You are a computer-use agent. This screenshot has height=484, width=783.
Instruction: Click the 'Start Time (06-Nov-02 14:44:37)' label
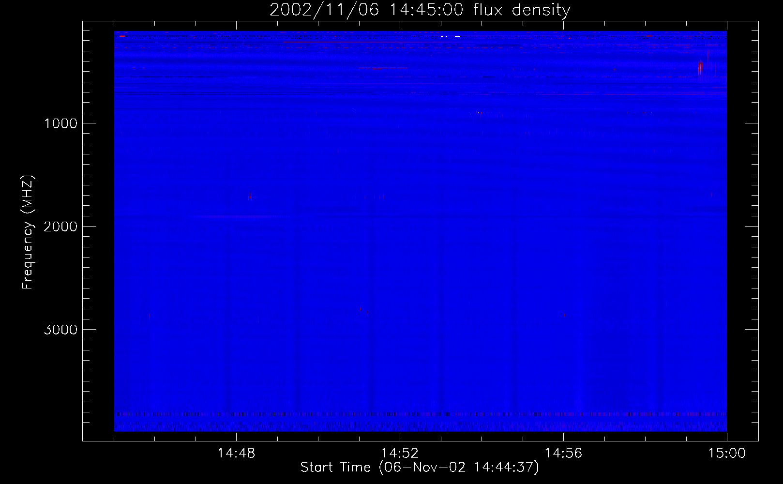point(420,468)
